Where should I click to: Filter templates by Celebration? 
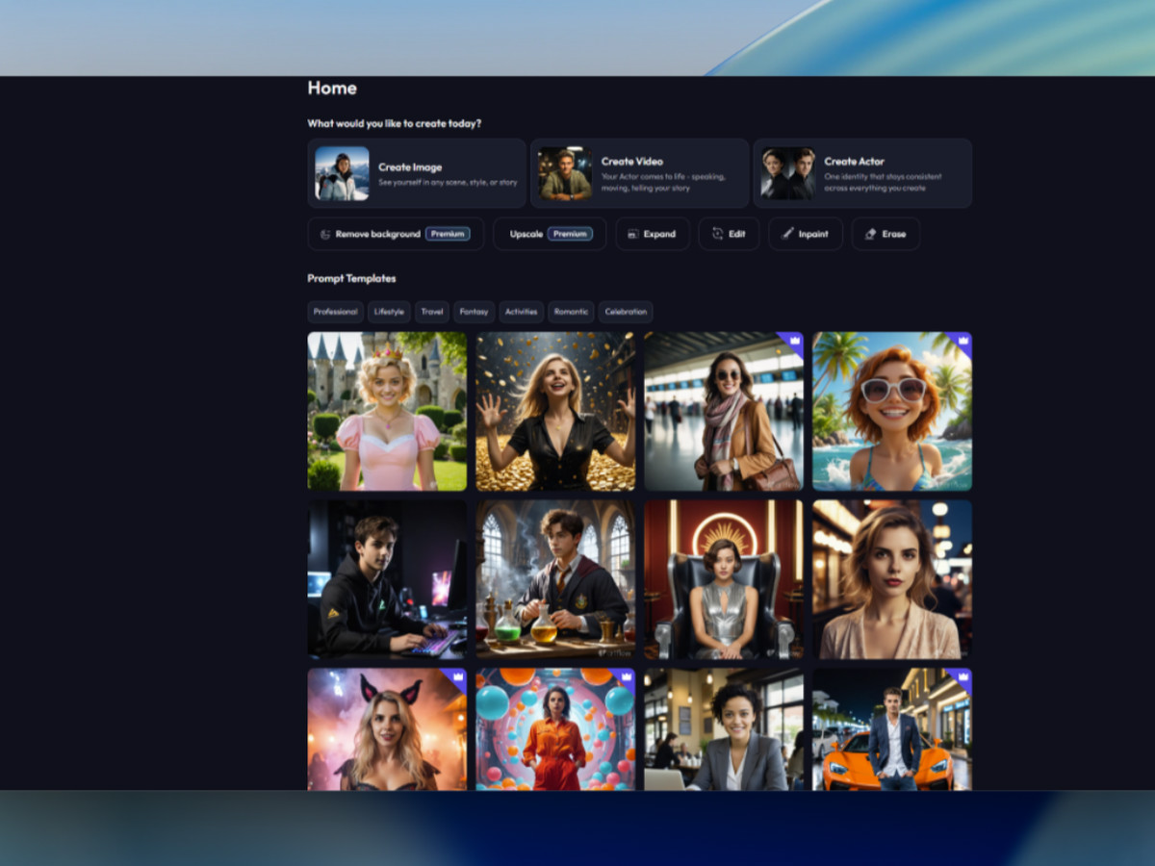click(x=626, y=312)
